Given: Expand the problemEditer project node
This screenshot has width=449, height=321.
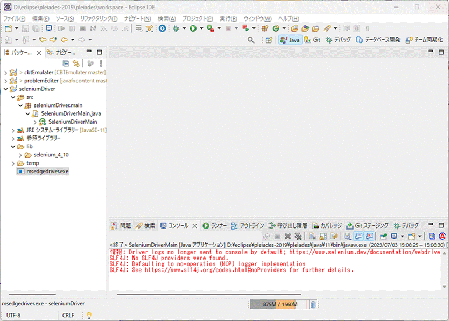Looking at the screenshot, I should (x=6, y=81).
